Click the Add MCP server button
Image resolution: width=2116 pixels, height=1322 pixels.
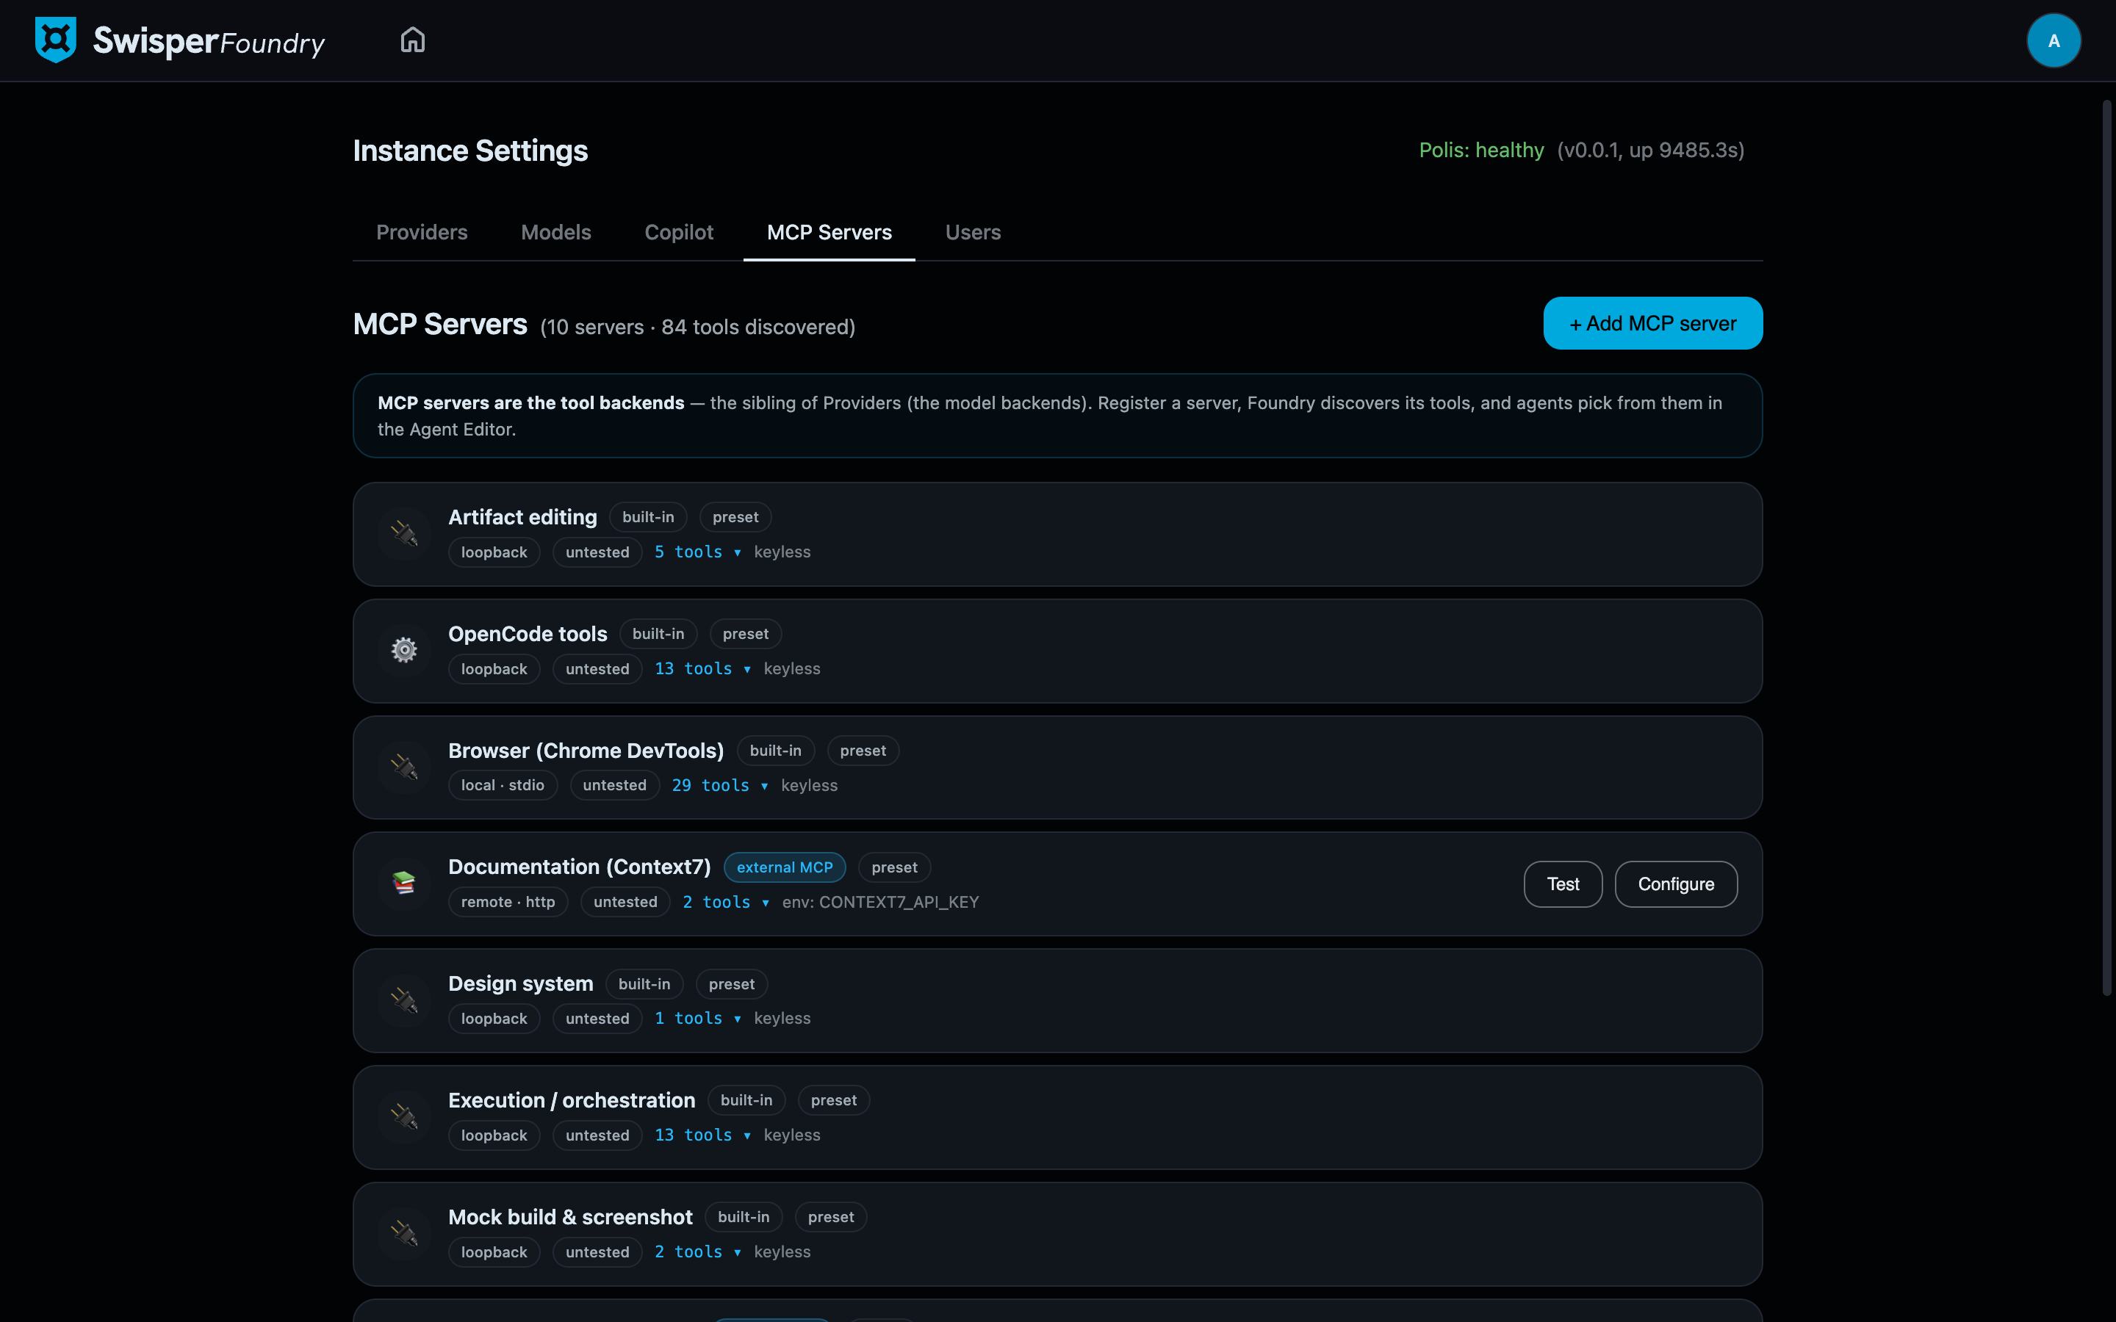coord(1652,323)
